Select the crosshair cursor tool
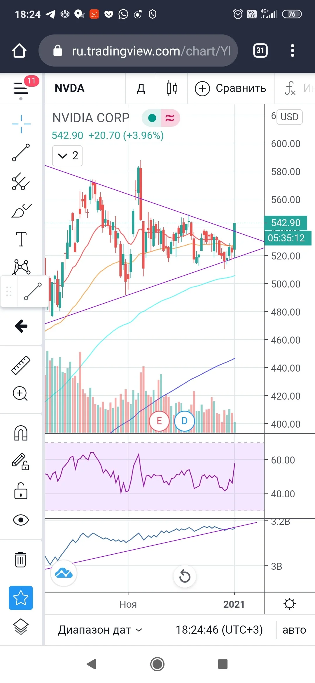The height and width of the screenshot is (683, 315). [21, 124]
